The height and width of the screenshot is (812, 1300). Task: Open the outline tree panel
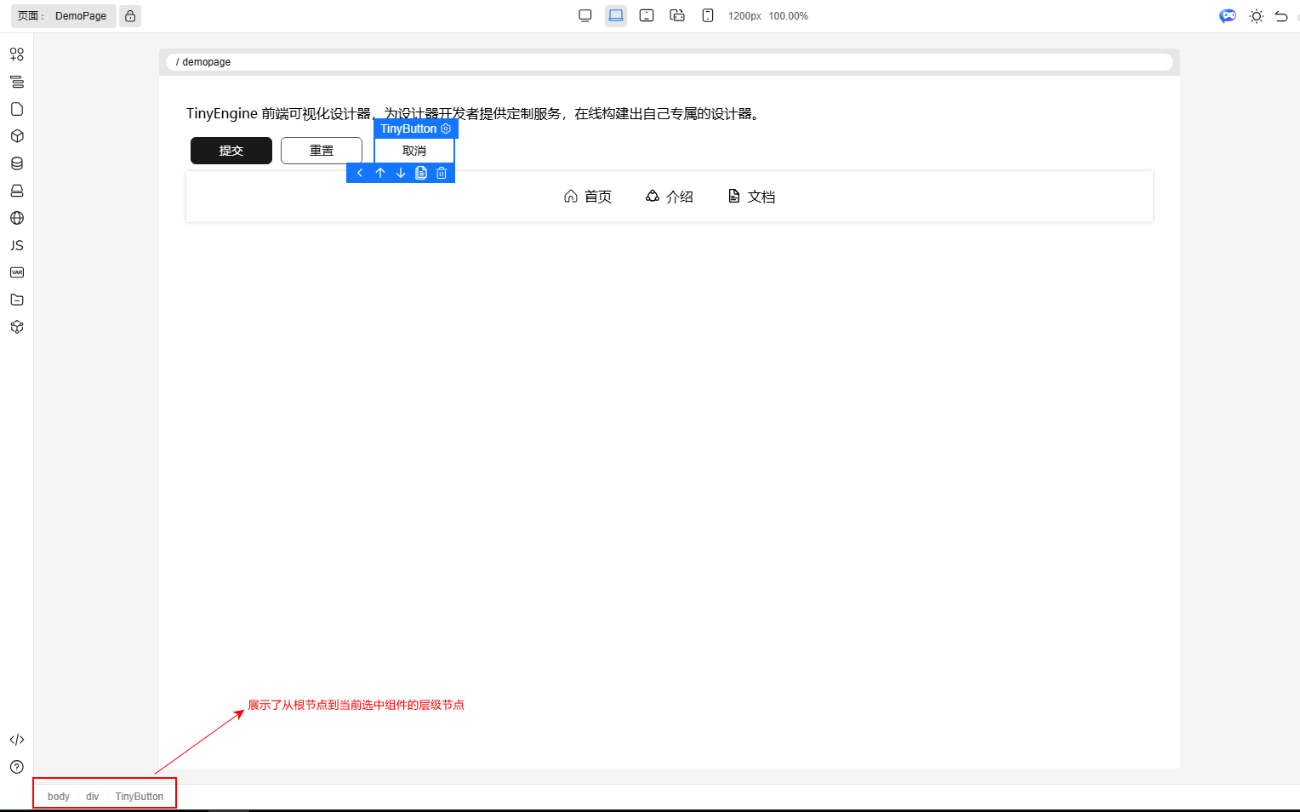pyautogui.click(x=17, y=82)
